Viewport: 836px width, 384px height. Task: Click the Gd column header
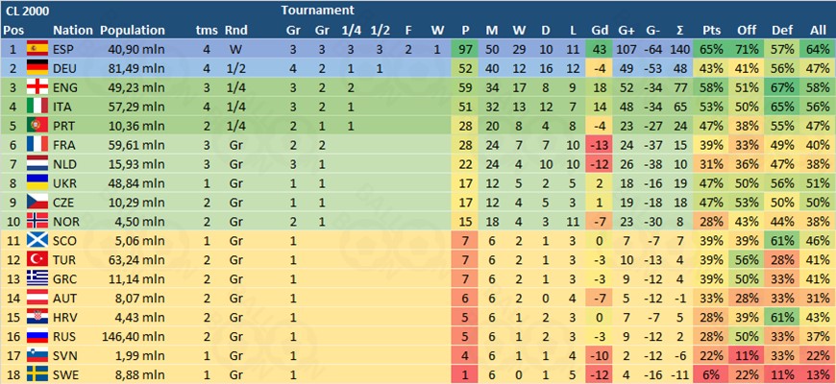coord(600,31)
